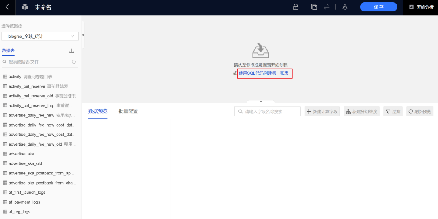Screen dimensions: 438x219
Task: Click the table icon beside af_payment_logs
Action: [x=5, y=202]
